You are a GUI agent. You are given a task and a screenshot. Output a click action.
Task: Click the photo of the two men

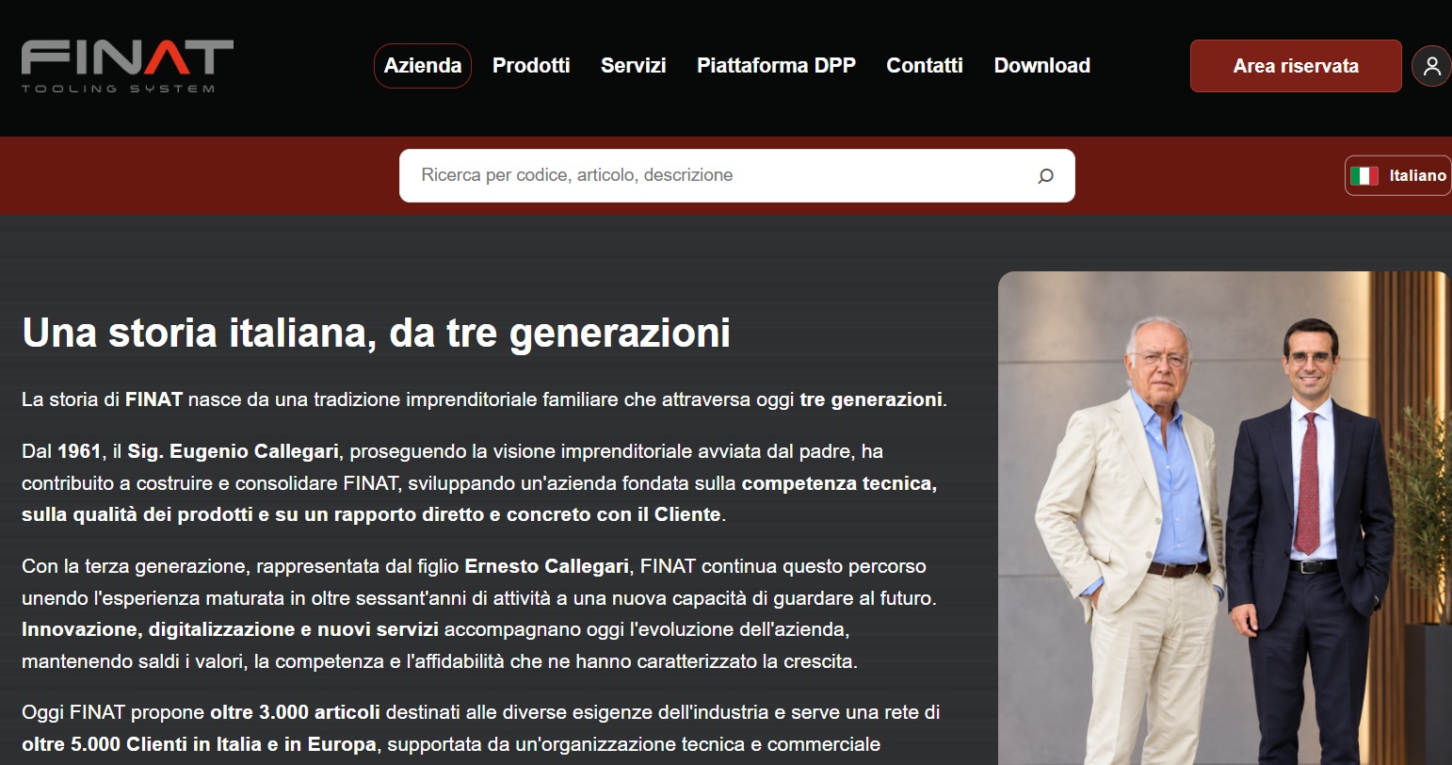[1224, 518]
